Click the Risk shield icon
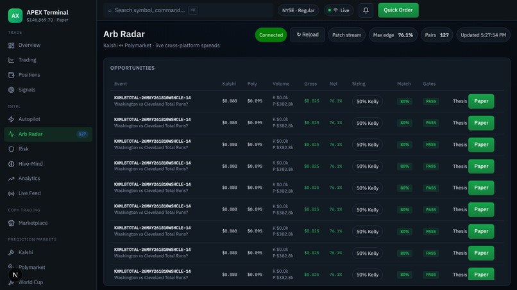The image size is (517, 290). pos(11,149)
